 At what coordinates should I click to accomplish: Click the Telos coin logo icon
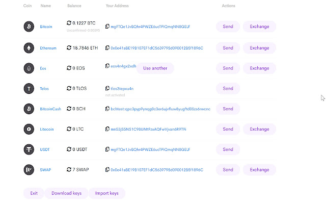29,88
